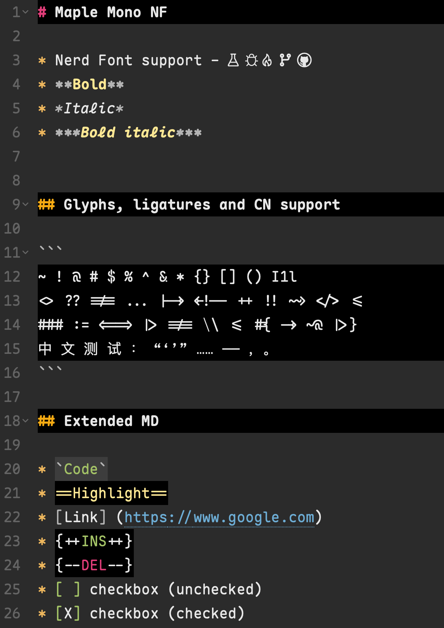
Task: Collapse the Extended MD section fold
Action: 25,421
